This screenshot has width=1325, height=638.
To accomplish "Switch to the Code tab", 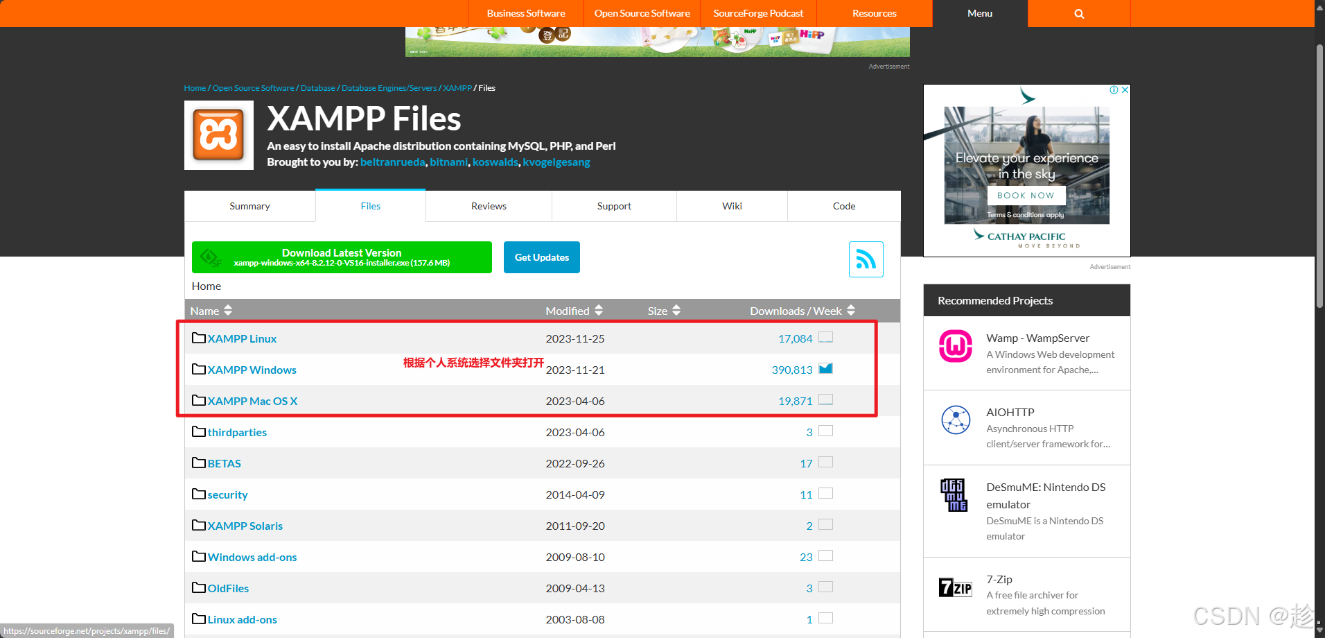I will [844, 206].
